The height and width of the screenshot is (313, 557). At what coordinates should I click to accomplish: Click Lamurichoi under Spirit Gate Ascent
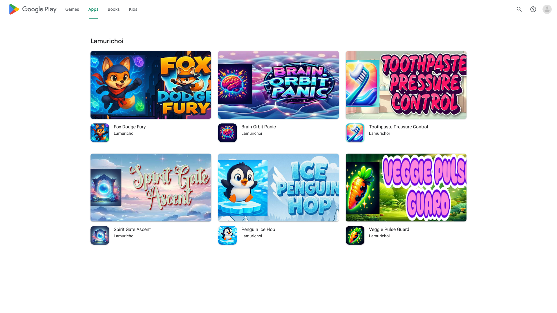124,236
